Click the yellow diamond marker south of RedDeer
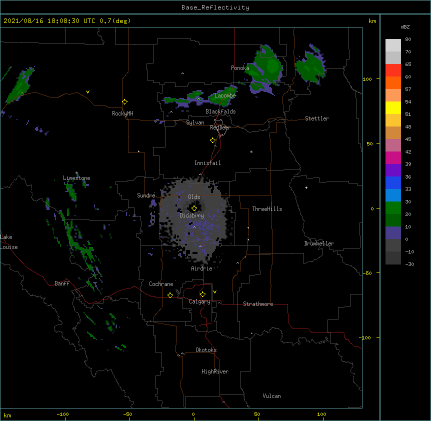Viewport: 431px width, 421px height. point(212,140)
